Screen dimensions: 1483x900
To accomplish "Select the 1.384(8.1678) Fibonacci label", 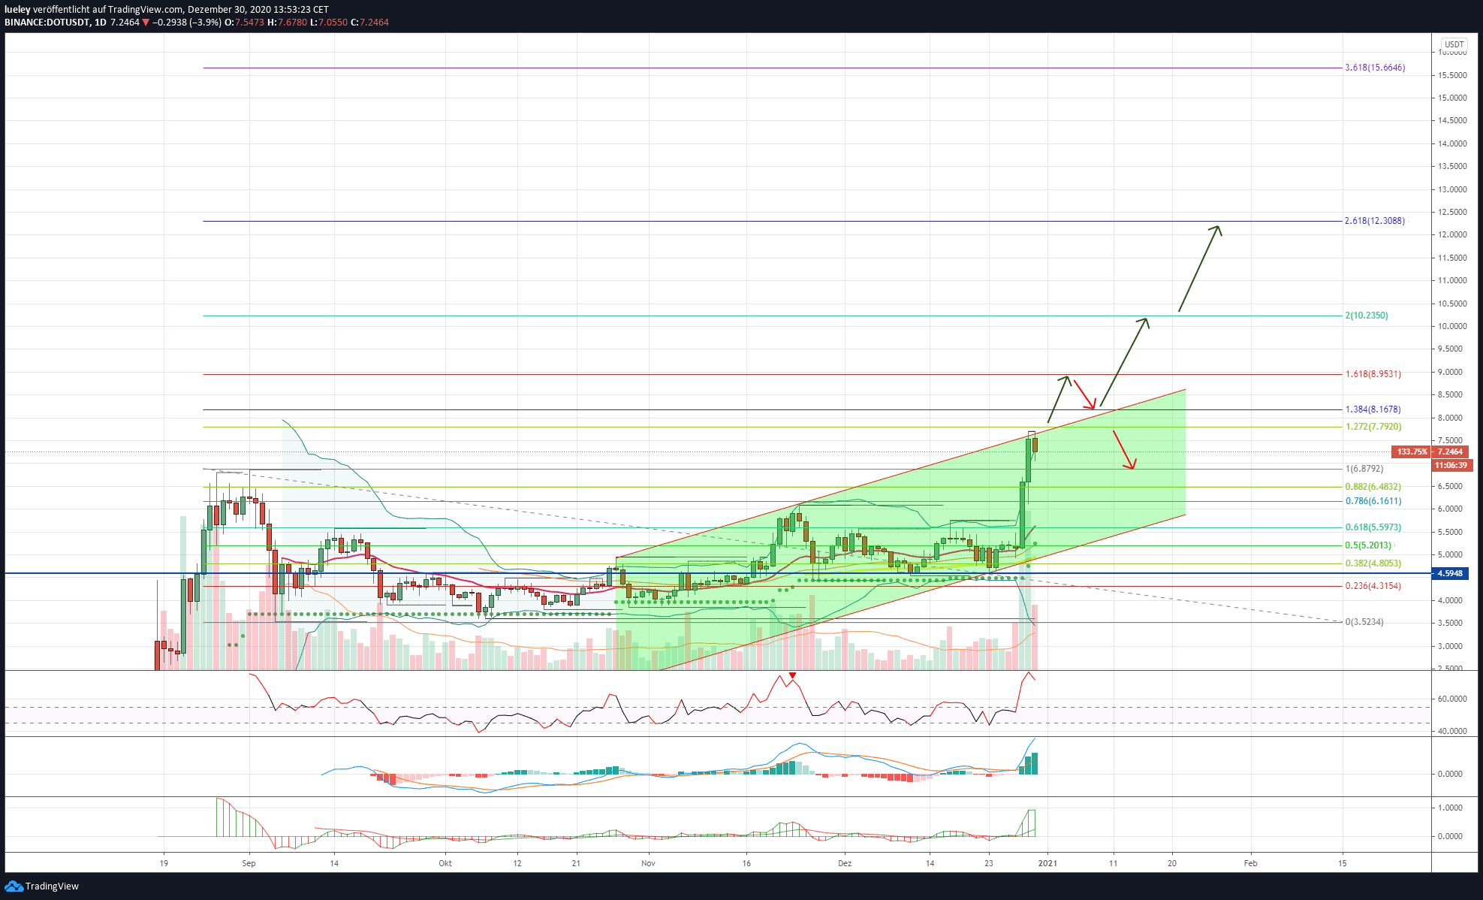I will (1373, 409).
